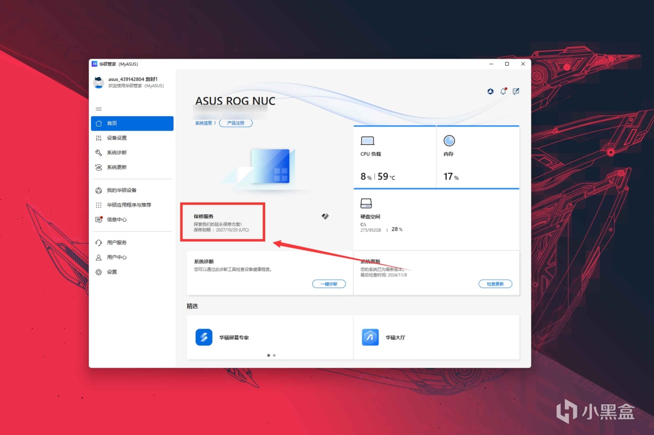This screenshot has width=654, height=435.
Task: Select the first carousel page dot
Action: (269, 355)
